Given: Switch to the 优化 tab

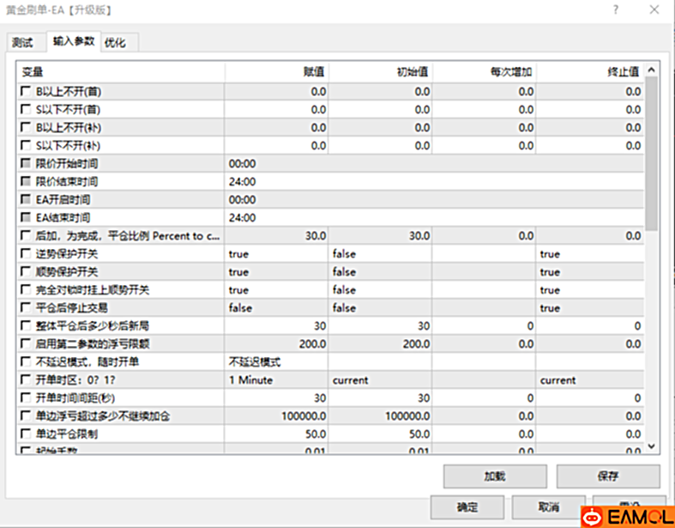Looking at the screenshot, I should 114,43.
